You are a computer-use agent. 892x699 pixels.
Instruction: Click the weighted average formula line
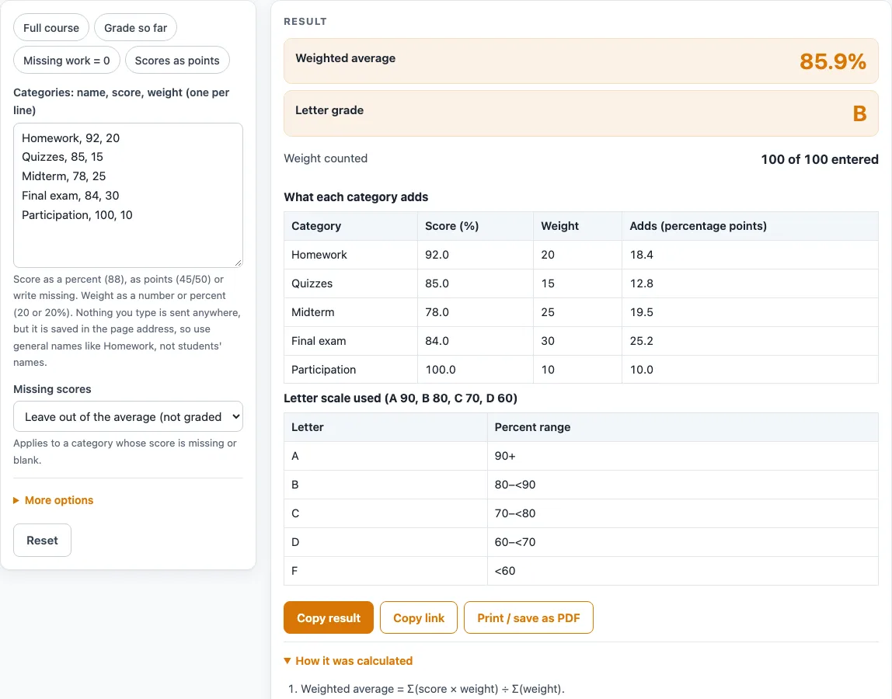pos(432,689)
